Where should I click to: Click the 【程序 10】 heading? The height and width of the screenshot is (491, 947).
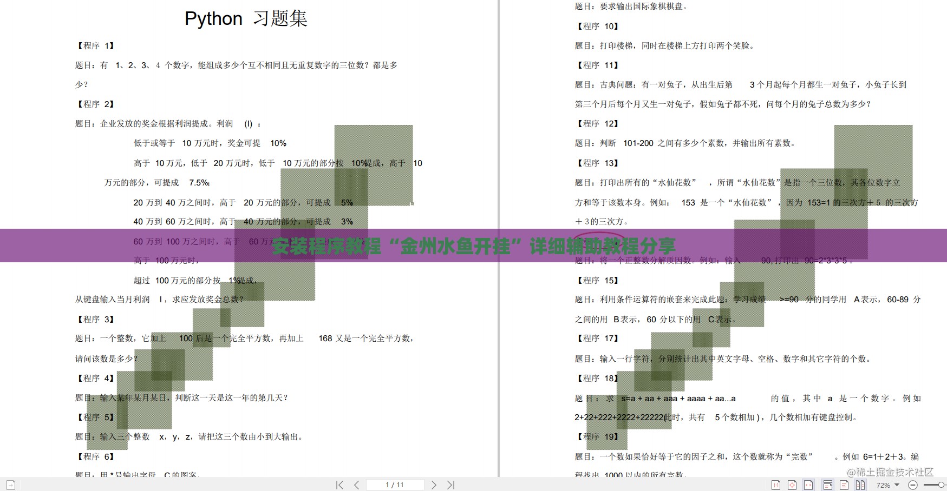point(597,26)
